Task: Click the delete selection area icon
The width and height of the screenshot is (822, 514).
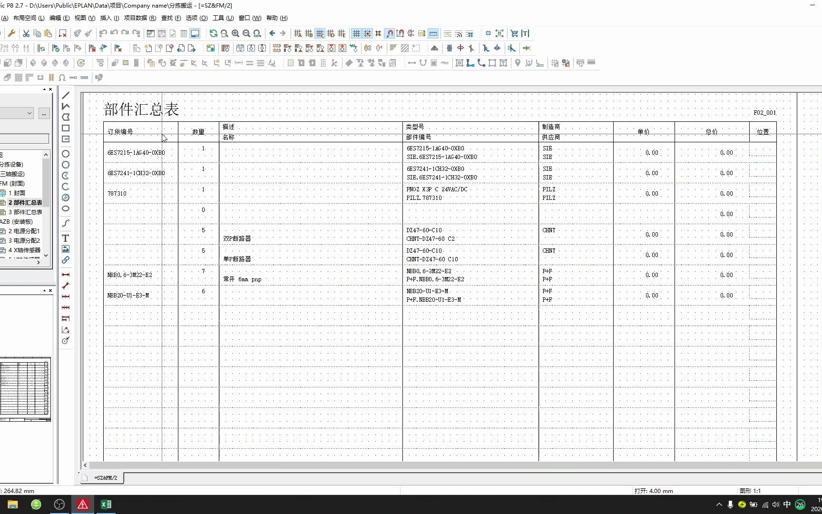Action: click(63, 33)
